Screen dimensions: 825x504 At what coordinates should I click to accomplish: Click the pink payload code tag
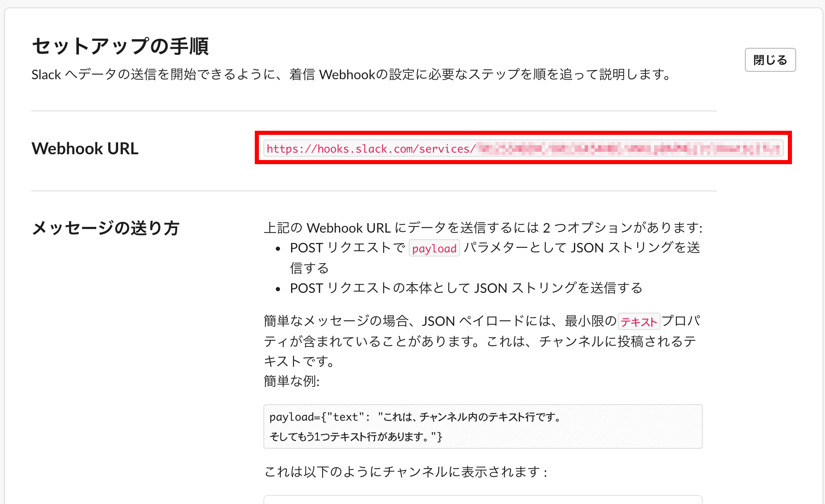434,248
